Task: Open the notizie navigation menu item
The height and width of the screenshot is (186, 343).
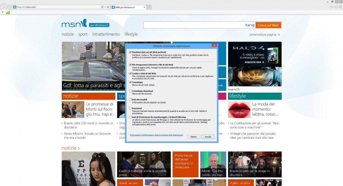Action: pyautogui.click(x=68, y=34)
